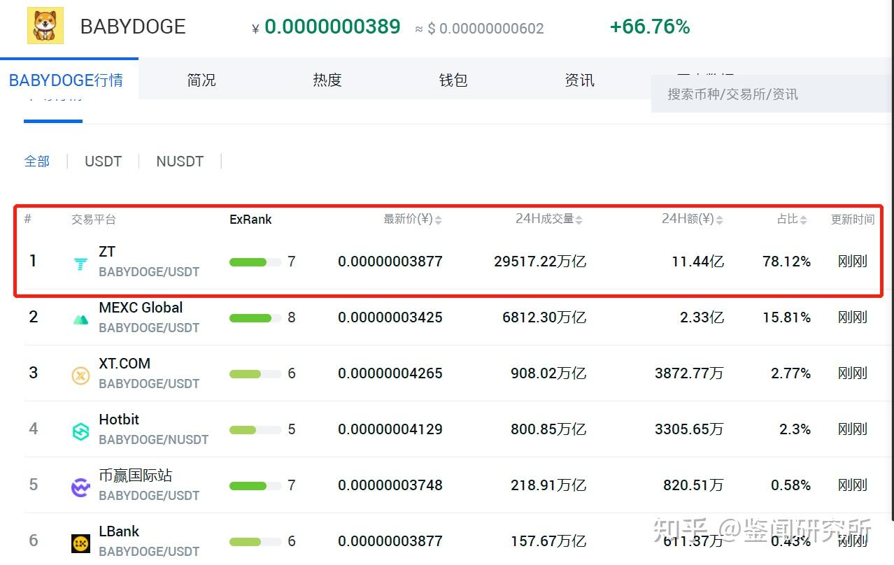Click the +66.76% change value
Viewport: 894px width, 565px height.
tap(650, 27)
